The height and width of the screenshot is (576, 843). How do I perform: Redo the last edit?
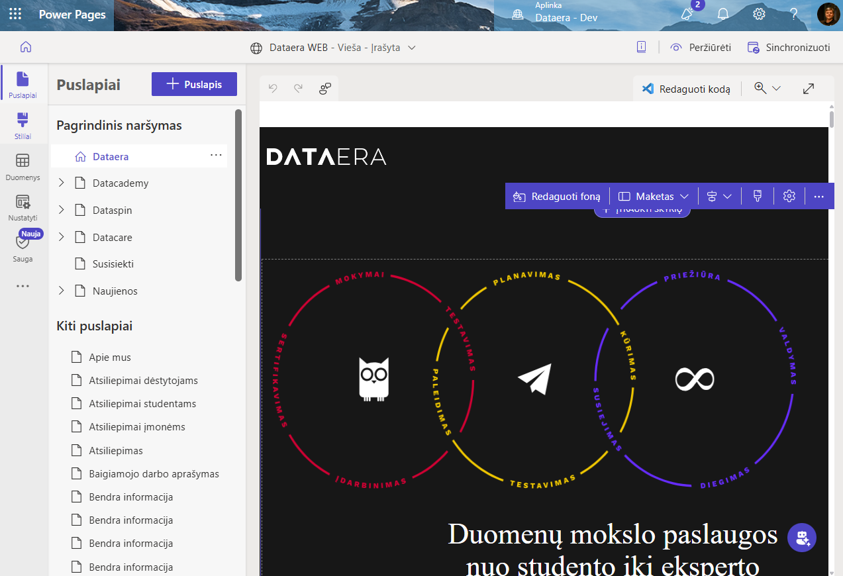(298, 88)
